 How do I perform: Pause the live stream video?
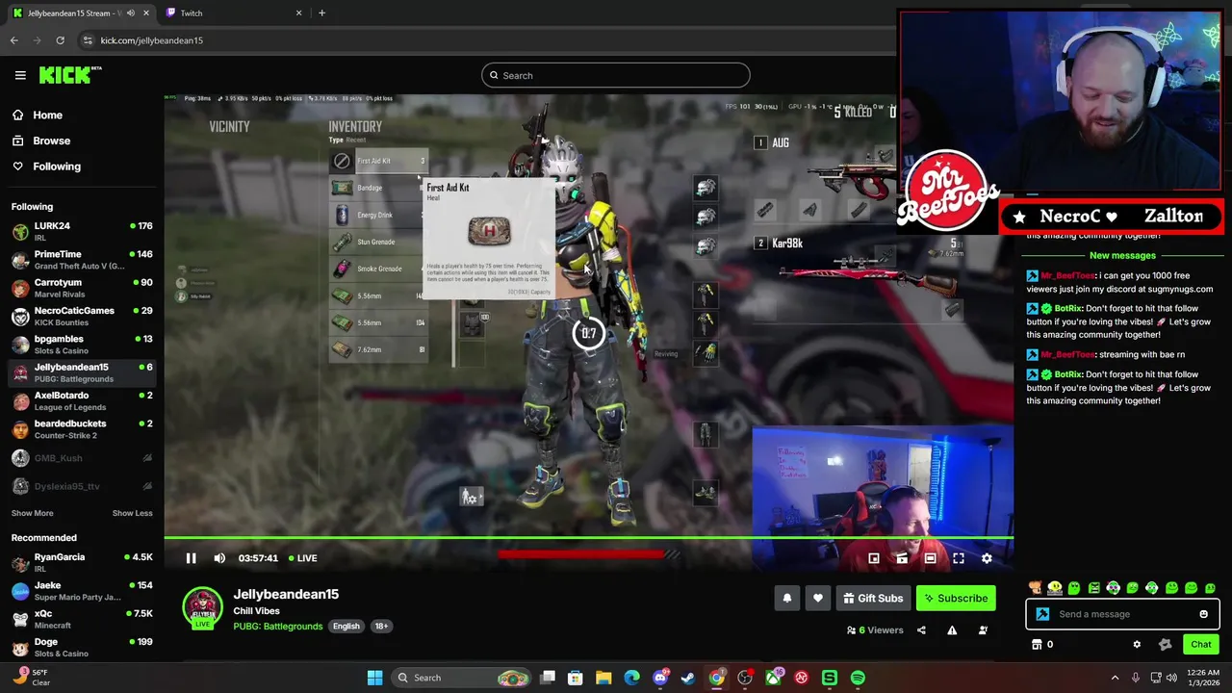point(191,558)
